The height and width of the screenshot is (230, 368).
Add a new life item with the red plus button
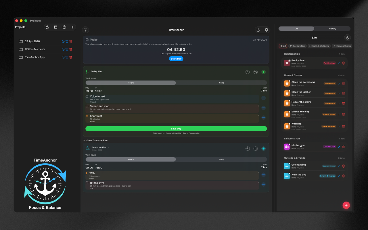pos(346,205)
